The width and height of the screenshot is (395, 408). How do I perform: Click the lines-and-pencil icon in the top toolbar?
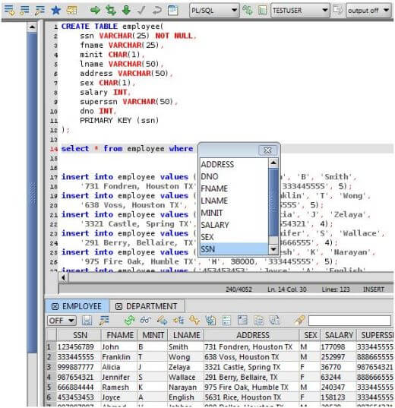[x=39, y=11]
